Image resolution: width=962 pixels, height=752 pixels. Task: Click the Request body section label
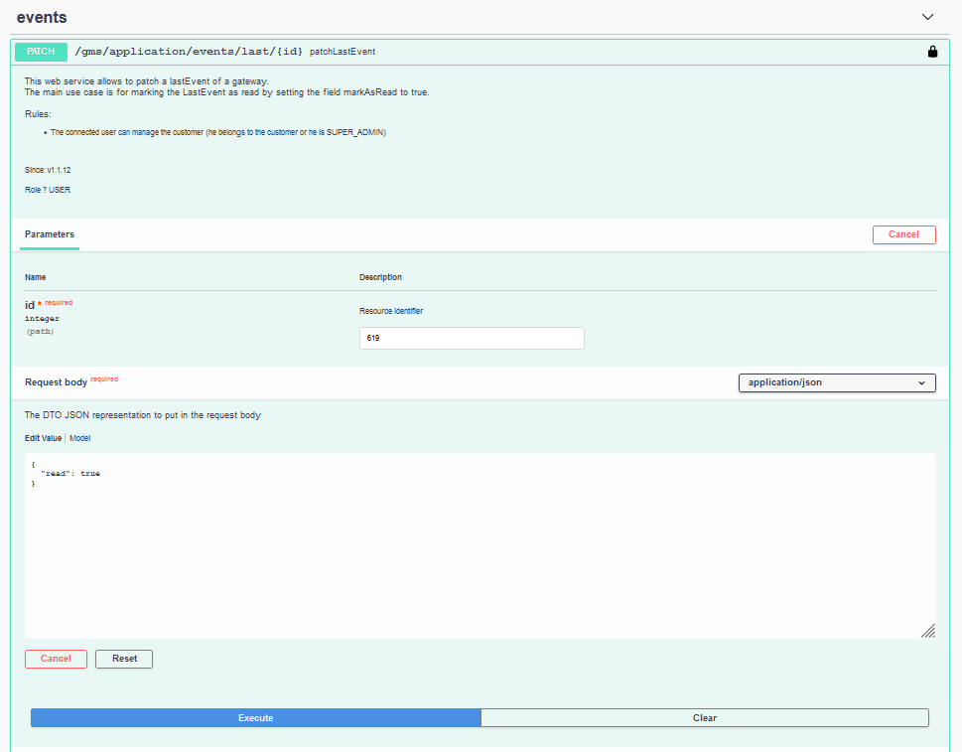(56, 382)
